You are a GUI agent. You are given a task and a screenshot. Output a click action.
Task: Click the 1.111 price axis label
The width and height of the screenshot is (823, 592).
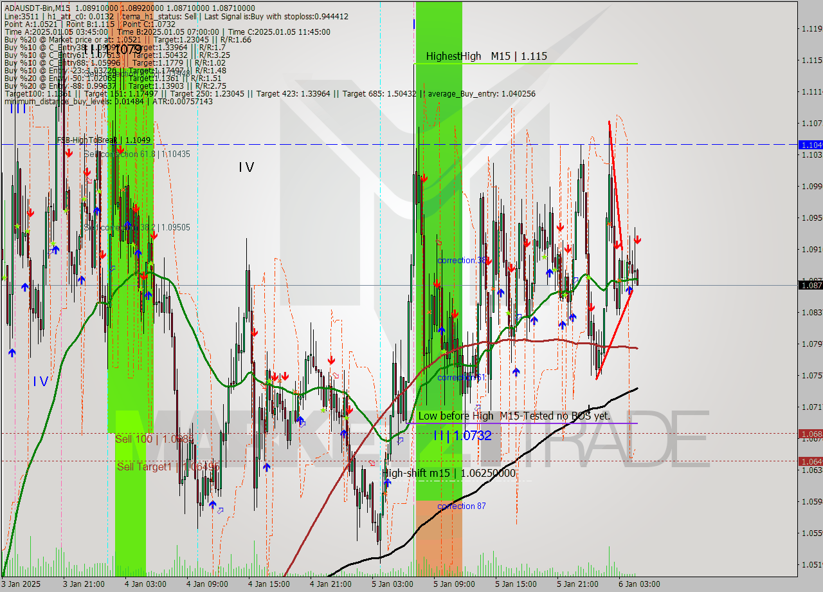pos(811,91)
